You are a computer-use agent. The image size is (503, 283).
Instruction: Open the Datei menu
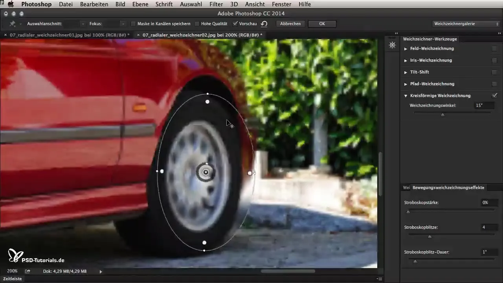click(x=66, y=4)
